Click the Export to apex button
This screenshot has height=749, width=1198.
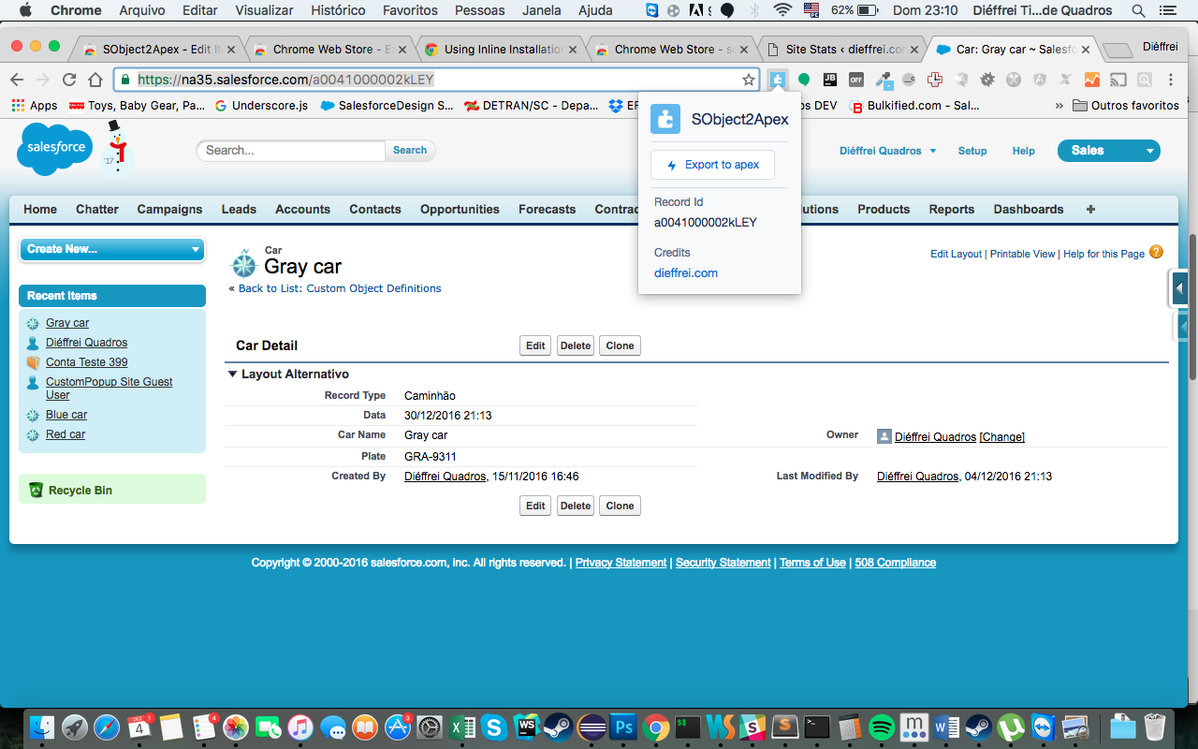[x=712, y=165]
